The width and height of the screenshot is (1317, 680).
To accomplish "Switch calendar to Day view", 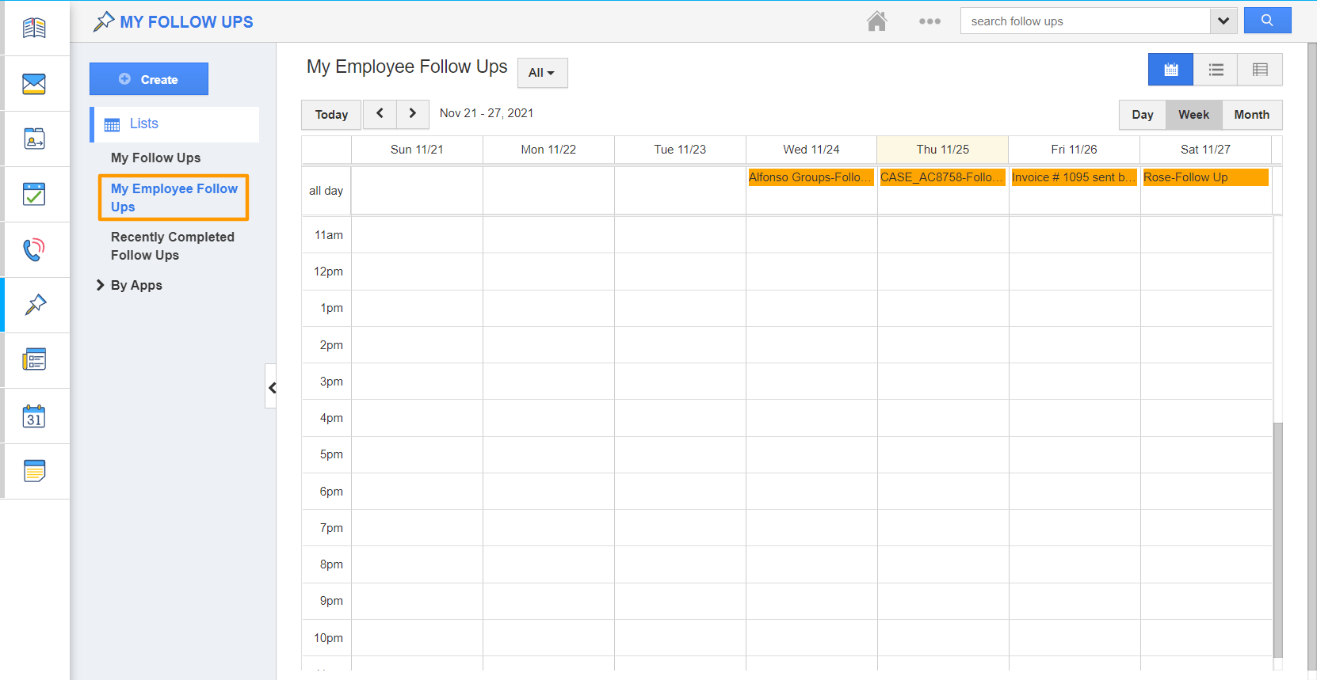I will click(1142, 115).
